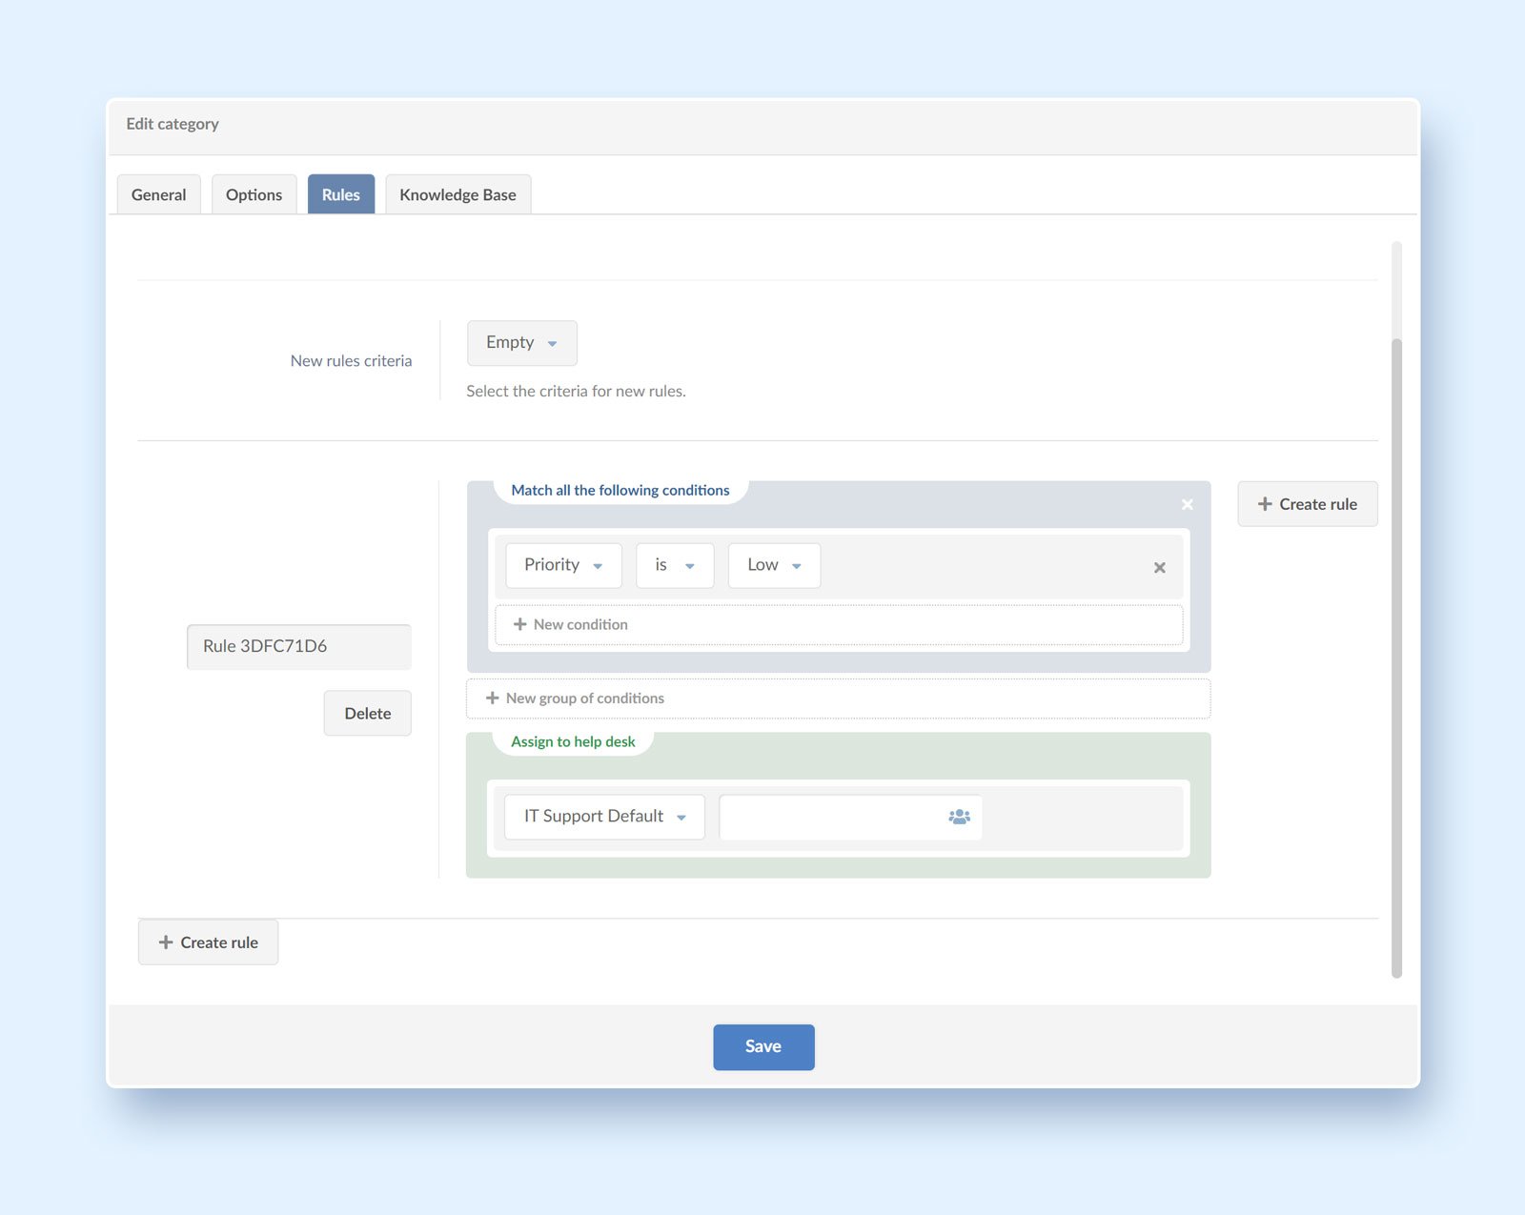Switch to the General tab
This screenshot has height=1215, width=1525.
(x=158, y=193)
